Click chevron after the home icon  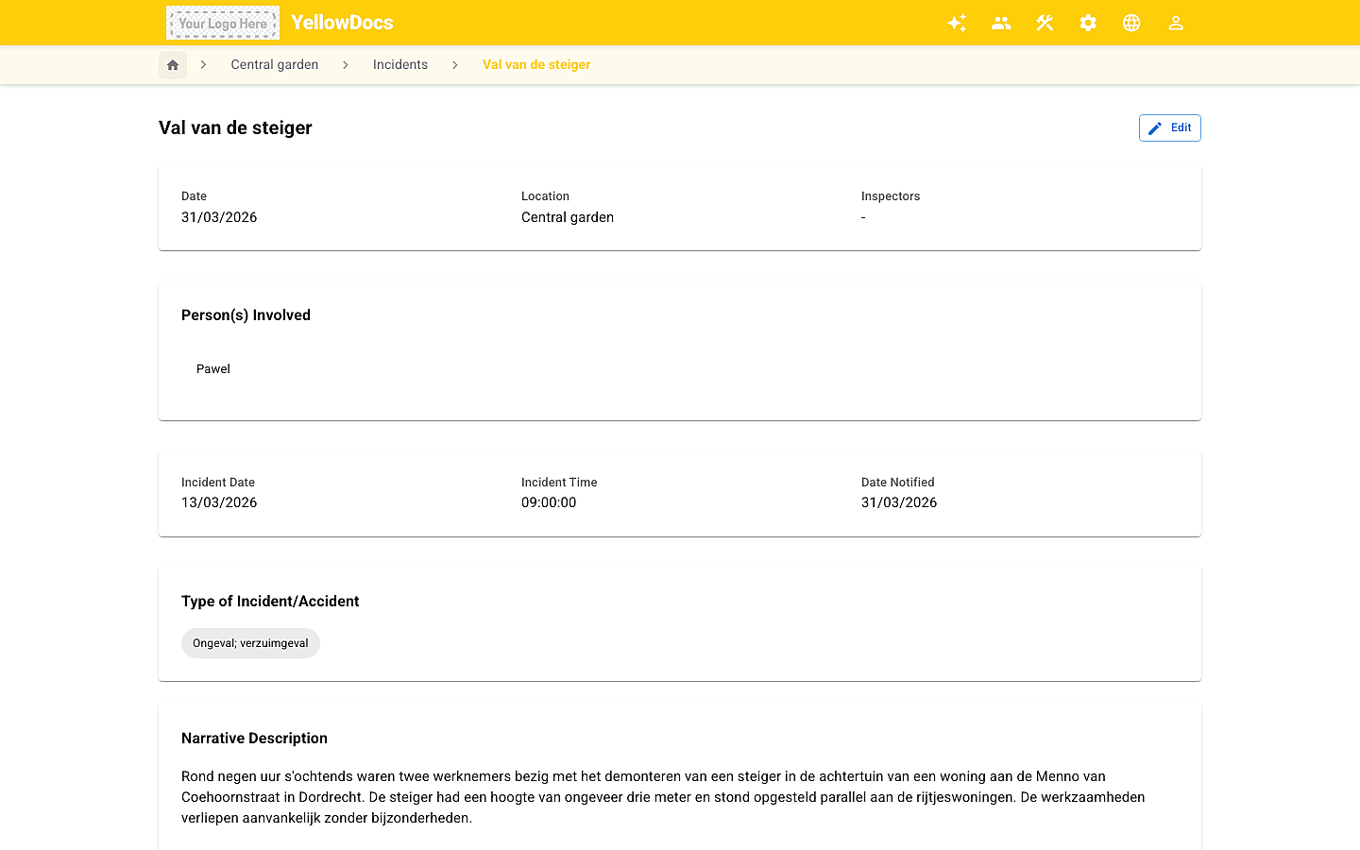[x=203, y=65]
